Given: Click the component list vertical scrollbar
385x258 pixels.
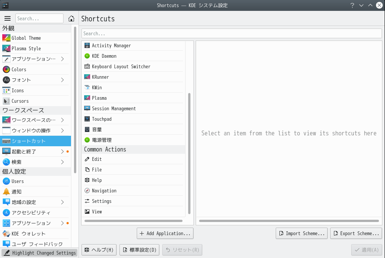Looking at the screenshot, I should (189, 153).
